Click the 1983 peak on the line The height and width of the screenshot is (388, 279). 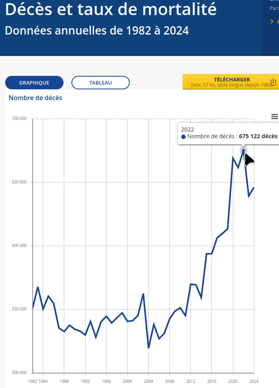pos(38,287)
